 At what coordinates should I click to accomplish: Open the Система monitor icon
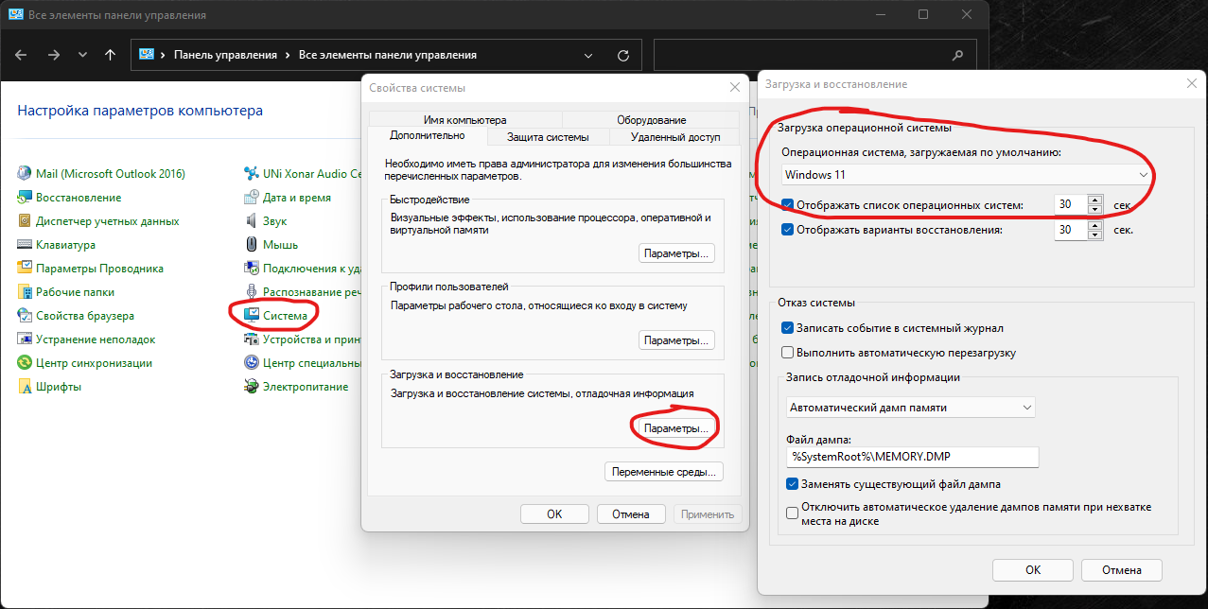252,316
